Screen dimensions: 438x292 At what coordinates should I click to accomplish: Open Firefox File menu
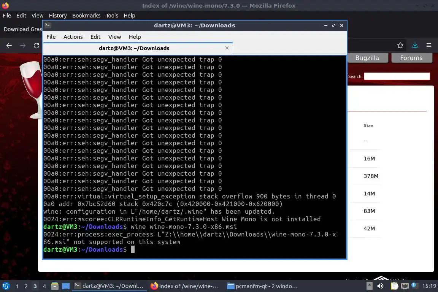click(x=7, y=16)
